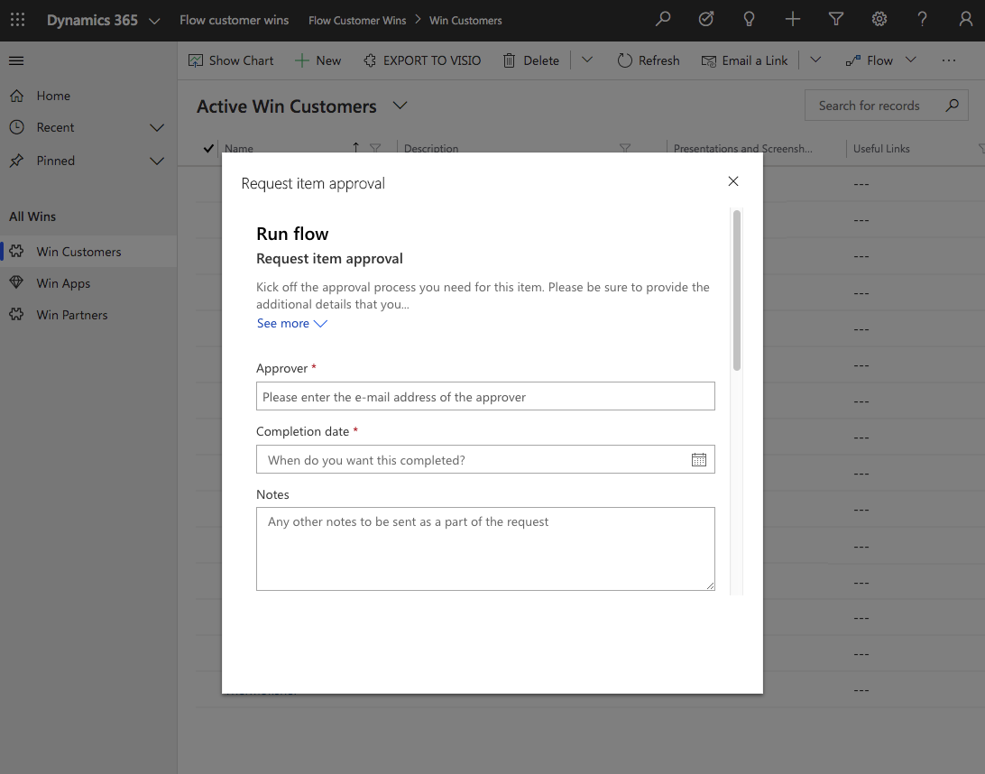Open the Help question mark icon

click(x=922, y=19)
